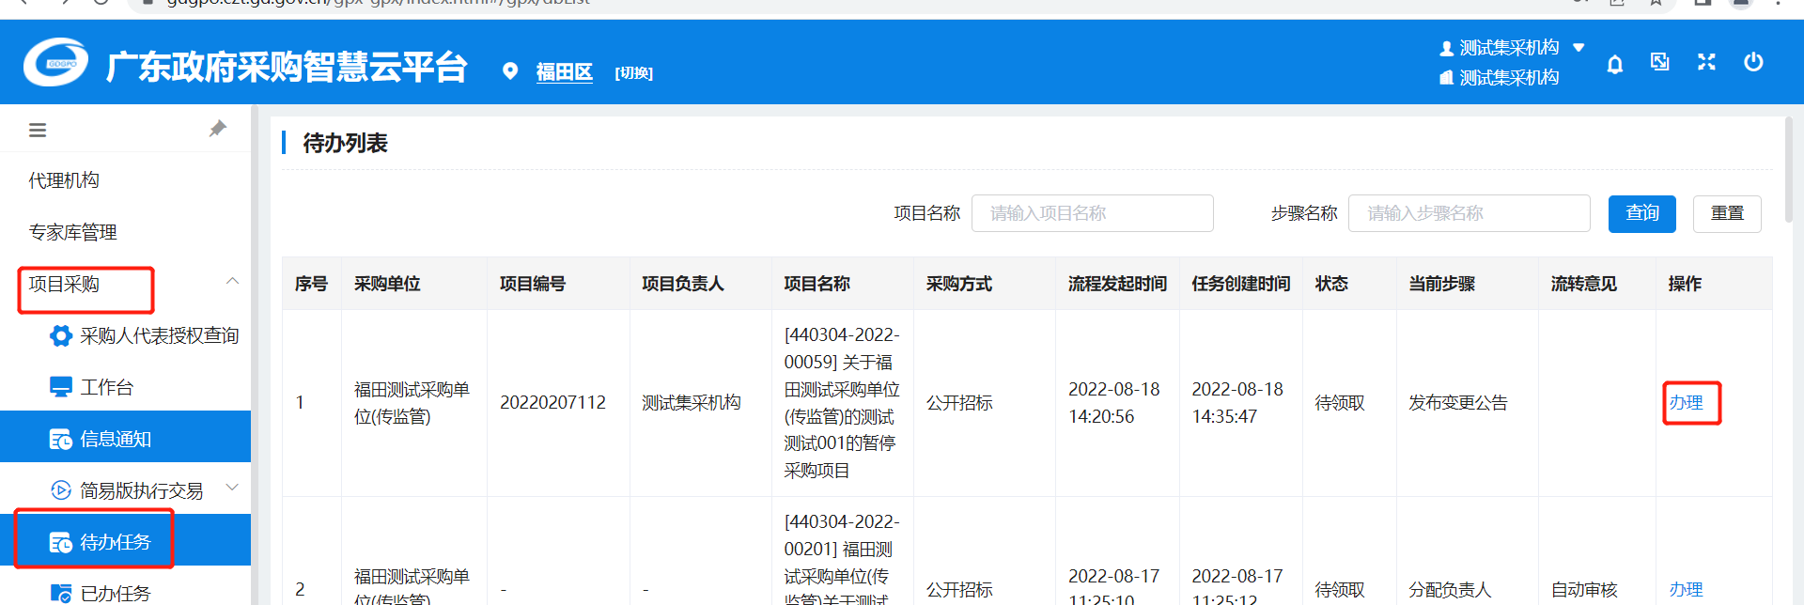The width and height of the screenshot is (1804, 605).
Task: Collapse sidebar using the hamburger menu icon
Action: [x=38, y=131]
